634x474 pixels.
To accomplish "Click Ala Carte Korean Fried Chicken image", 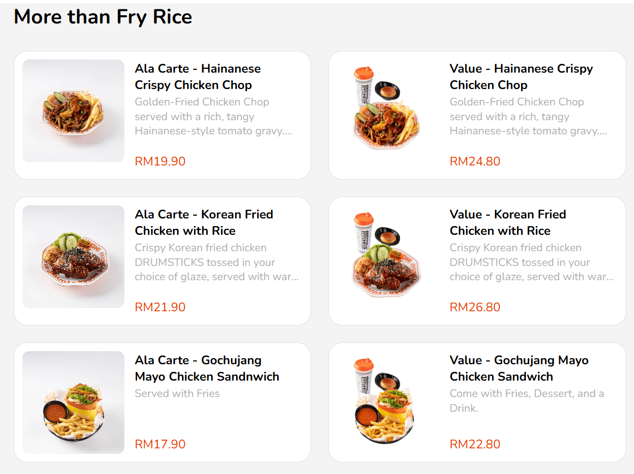I will click(73, 257).
